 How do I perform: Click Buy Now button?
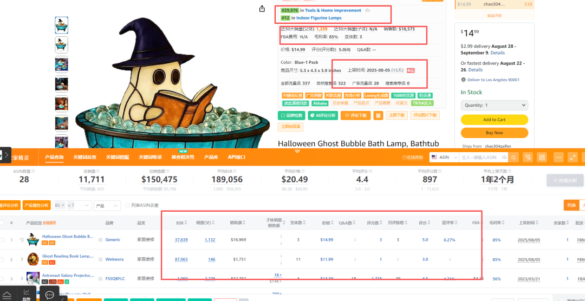pyautogui.click(x=495, y=133)
